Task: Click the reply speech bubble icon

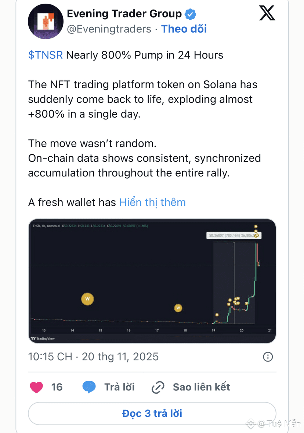Action: pos(89,387)
